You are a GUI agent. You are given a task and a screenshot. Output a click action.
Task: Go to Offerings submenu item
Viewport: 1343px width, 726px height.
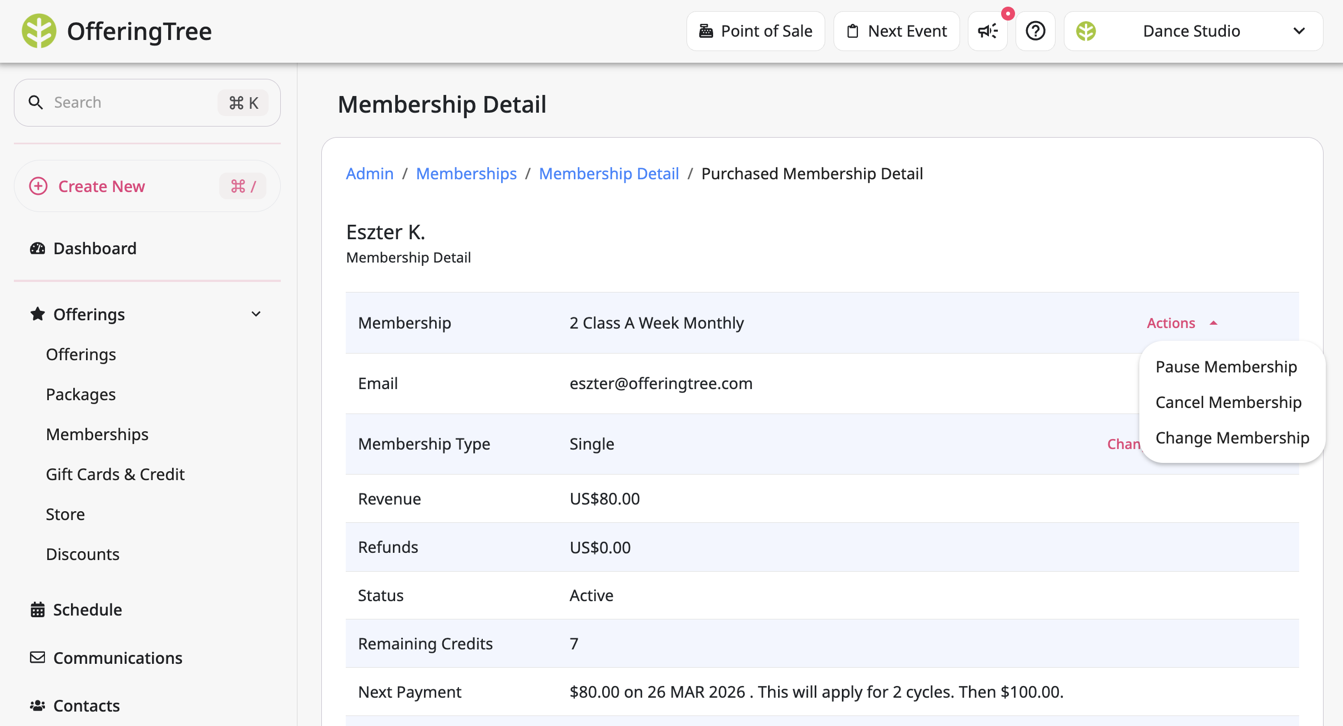click(x=81, y=354)
